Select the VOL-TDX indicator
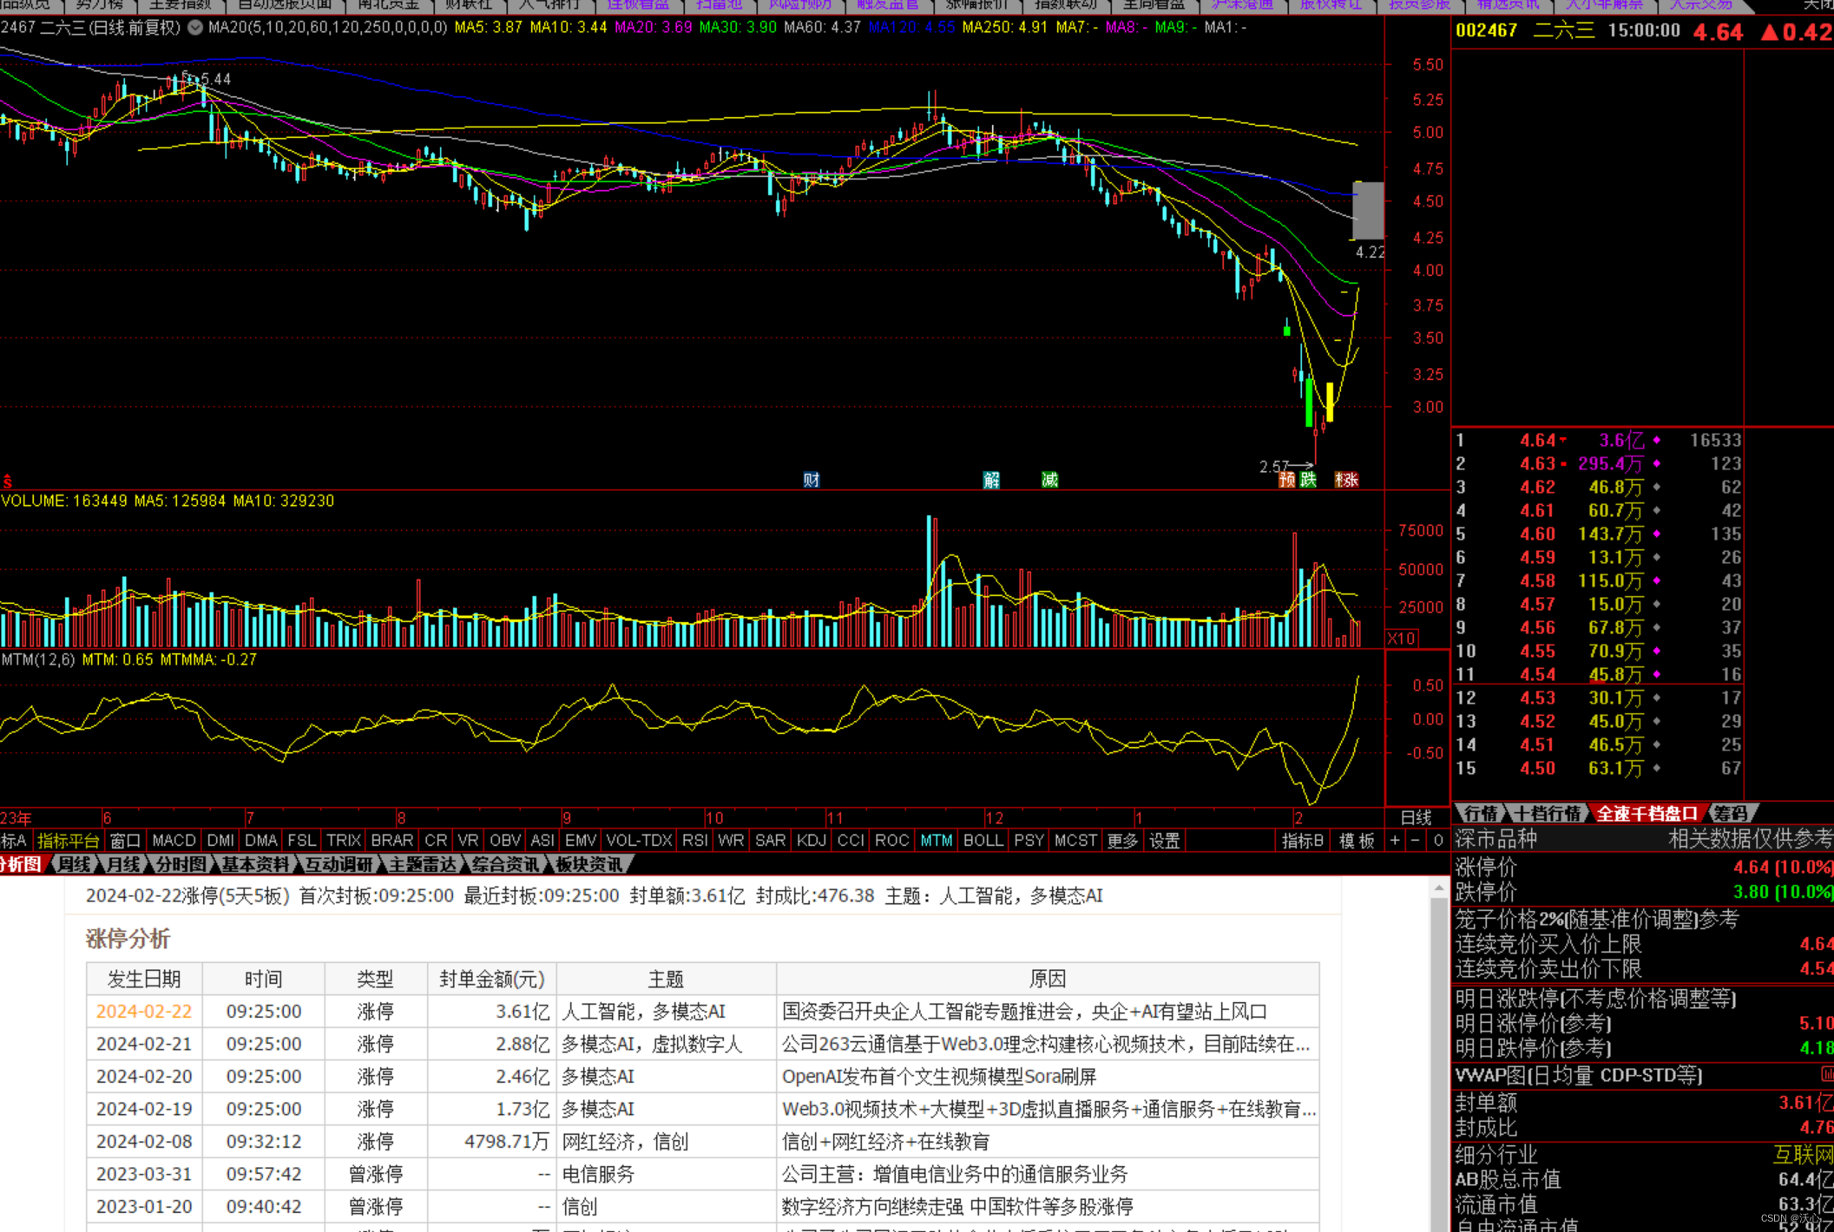This screenshot has height=1232, width=1834. [x=640, y=841]
